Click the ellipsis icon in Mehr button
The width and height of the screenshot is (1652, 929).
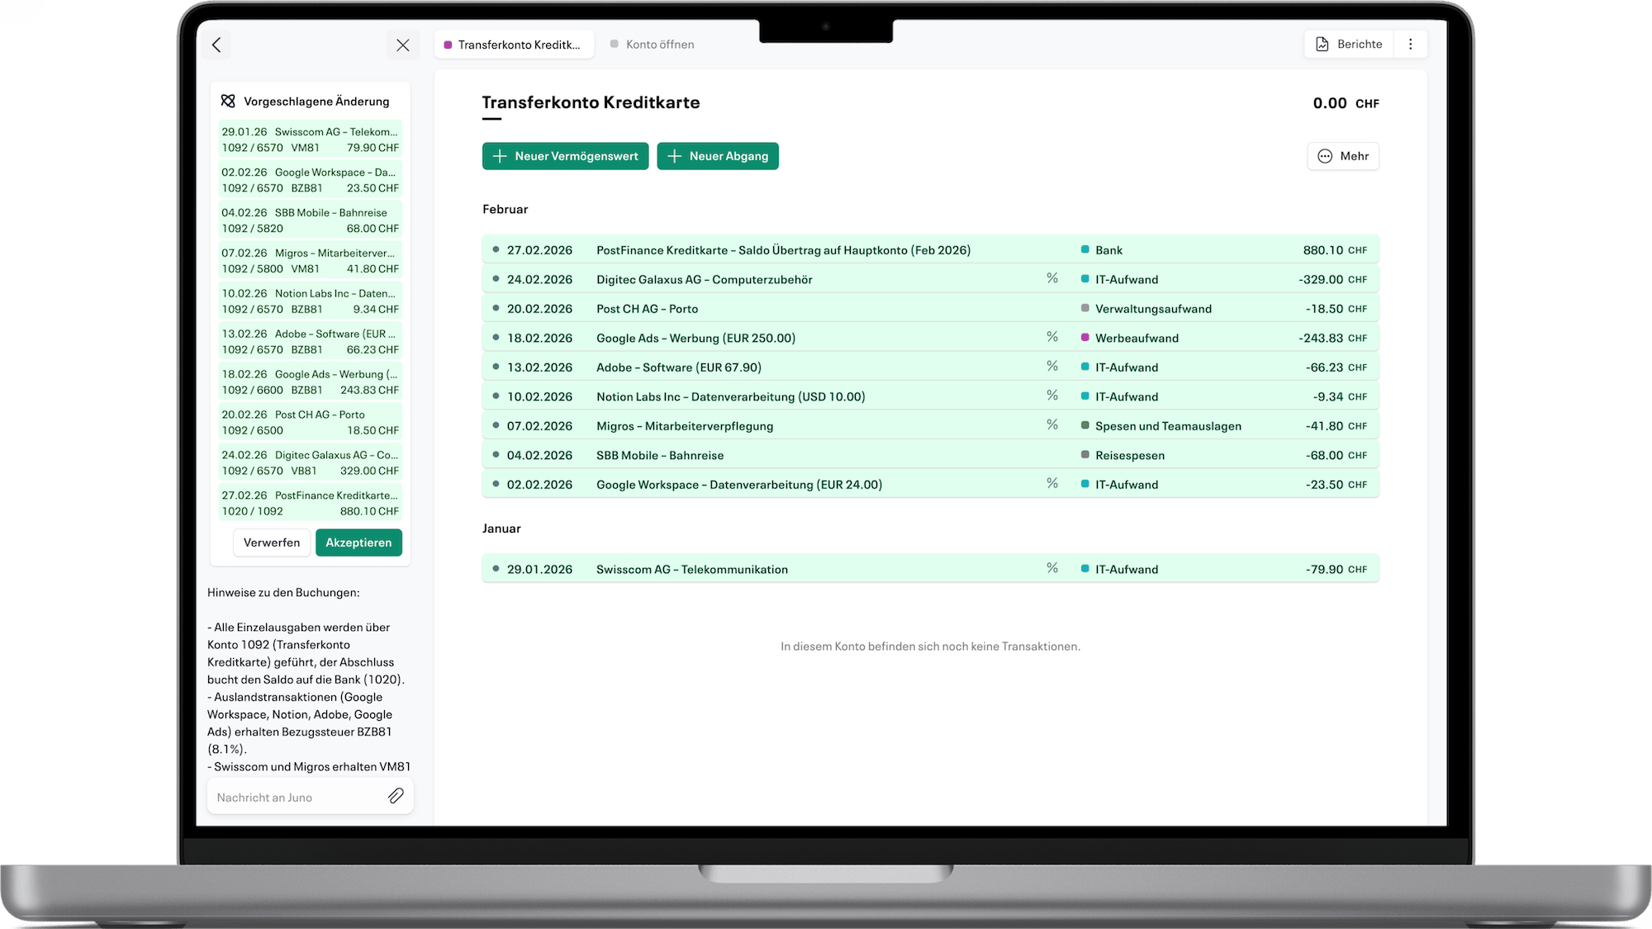(x=1325, y=156)
